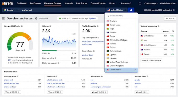Screen dimensions: 178x97
Task: Click the Select country search field
Action: [x=121, y=16]
